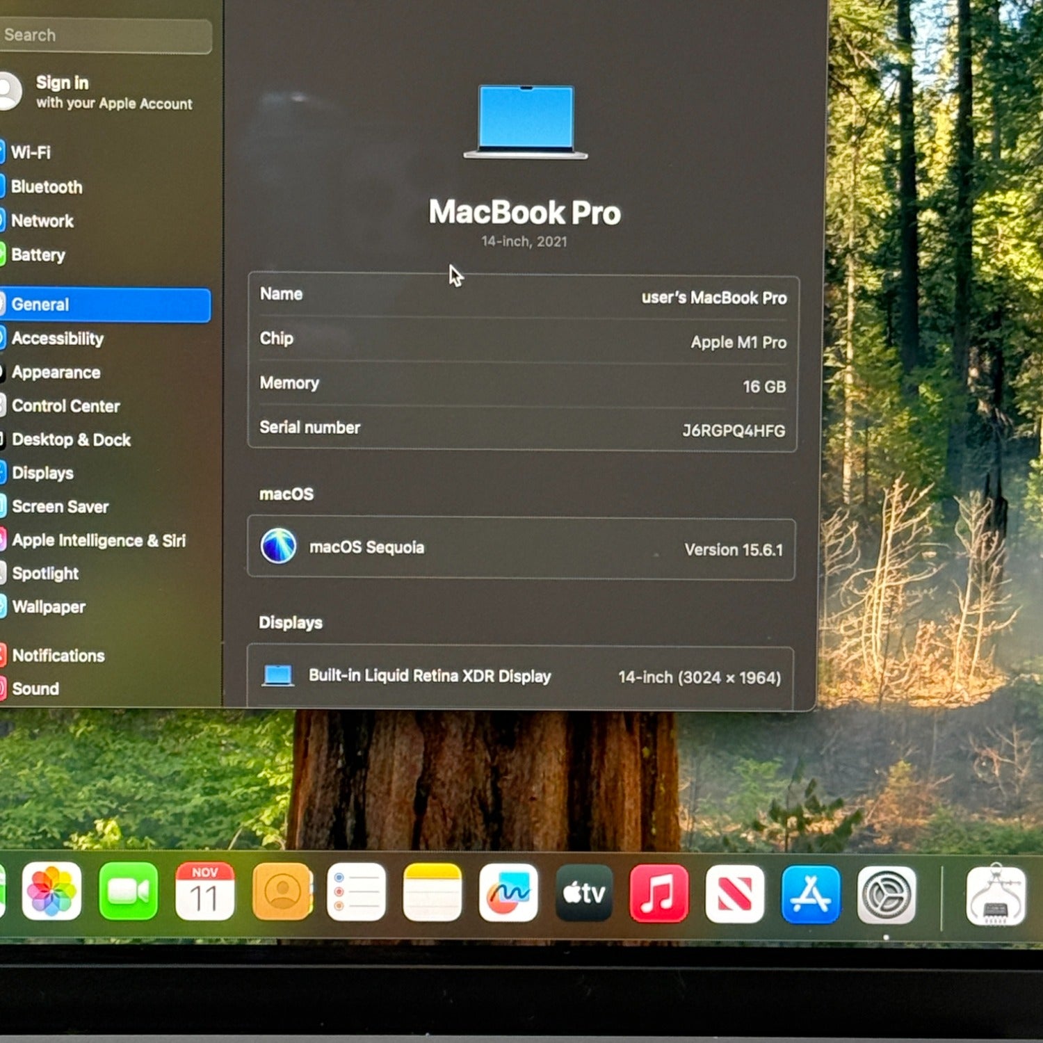Select Desktop & Dock in the sidebar
The width and height of the screenshot is (1043, 1043).
(71, 439)
